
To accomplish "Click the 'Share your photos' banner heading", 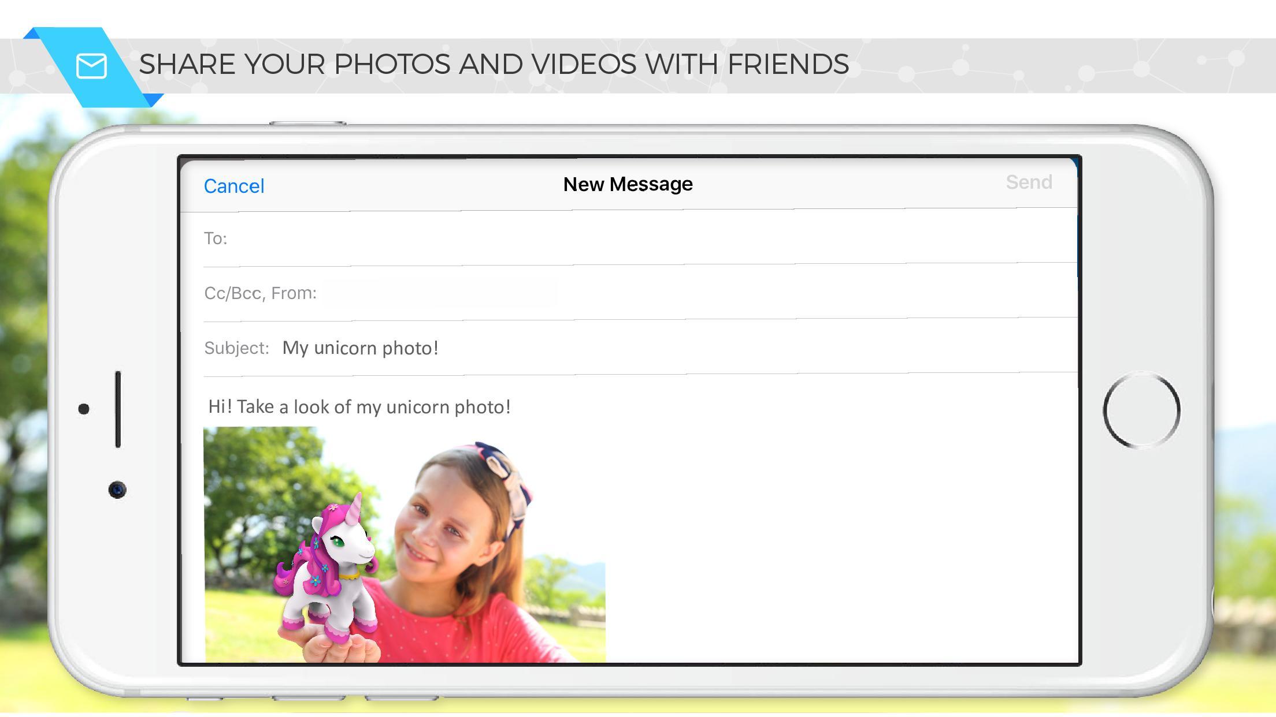I will pos(494,64).
